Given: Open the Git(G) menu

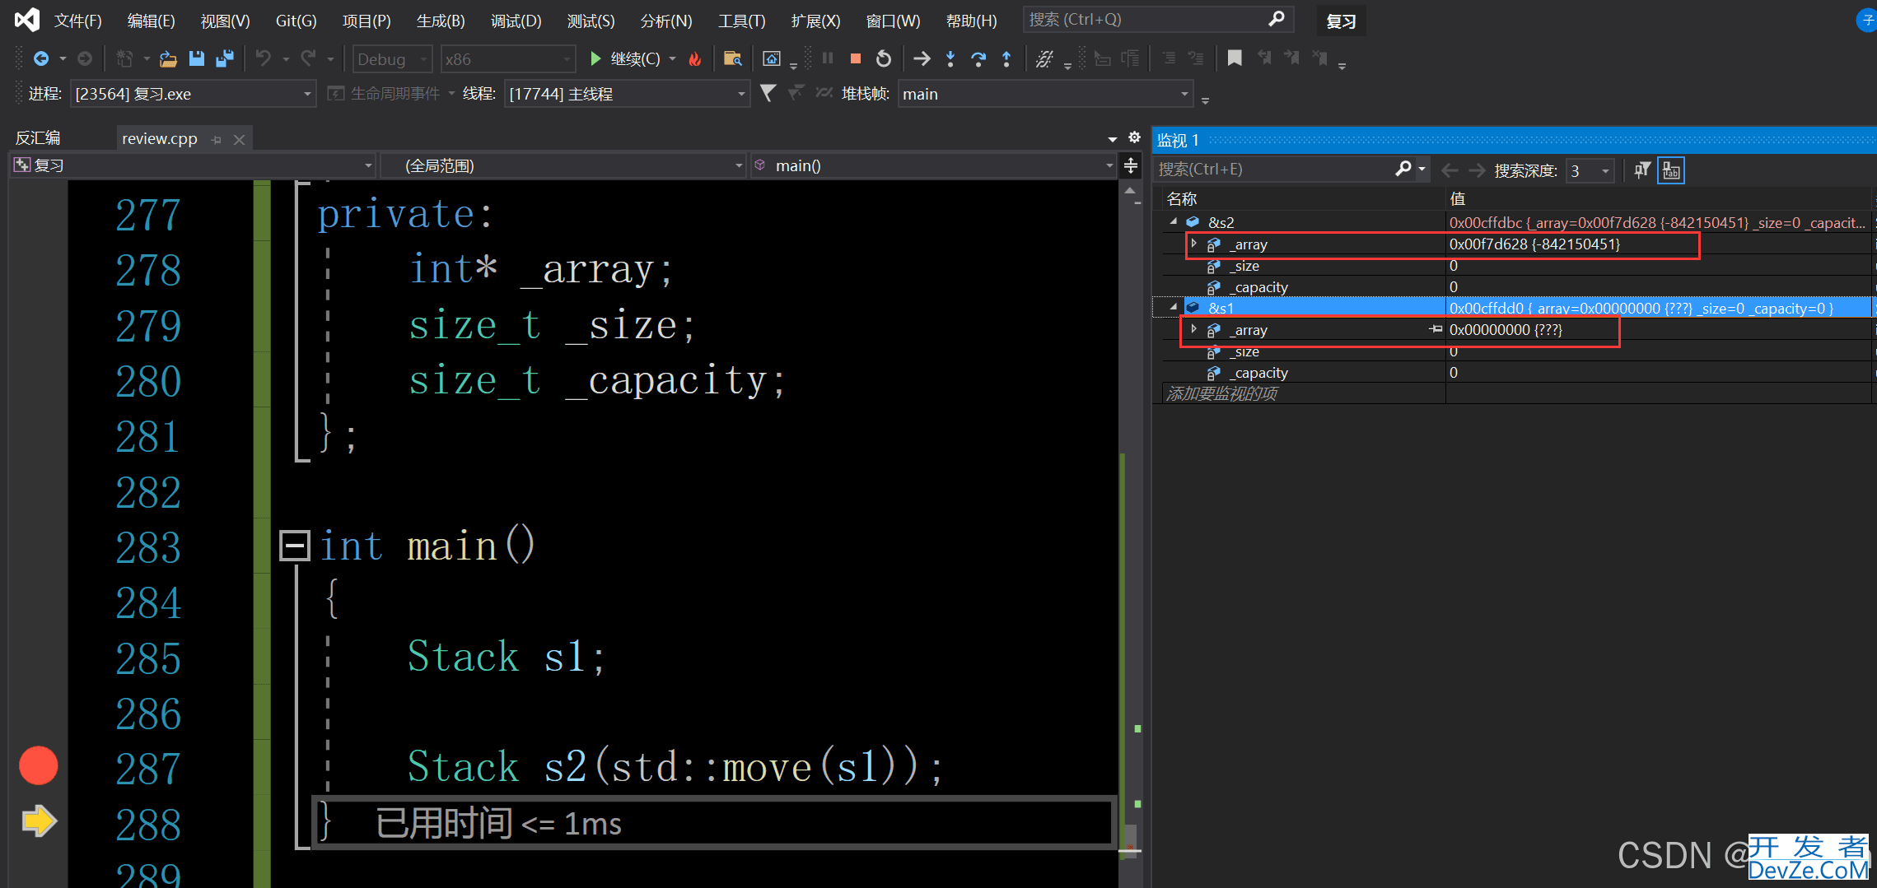Looking at the screenshot, I should click(x=296, y=21).
